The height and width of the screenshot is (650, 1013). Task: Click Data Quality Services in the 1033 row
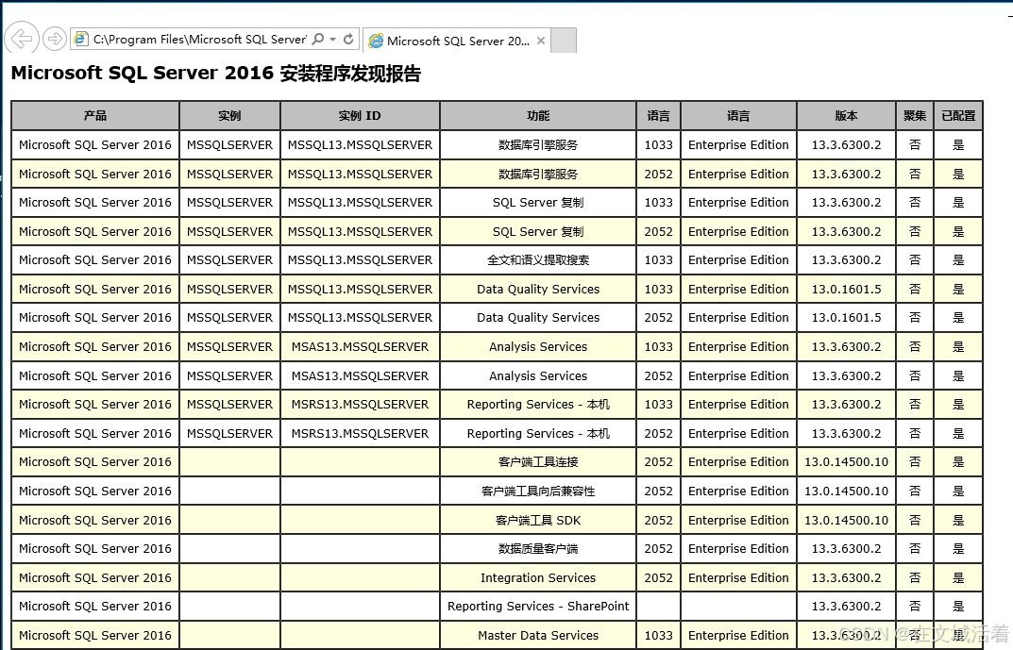click(538, 290)
